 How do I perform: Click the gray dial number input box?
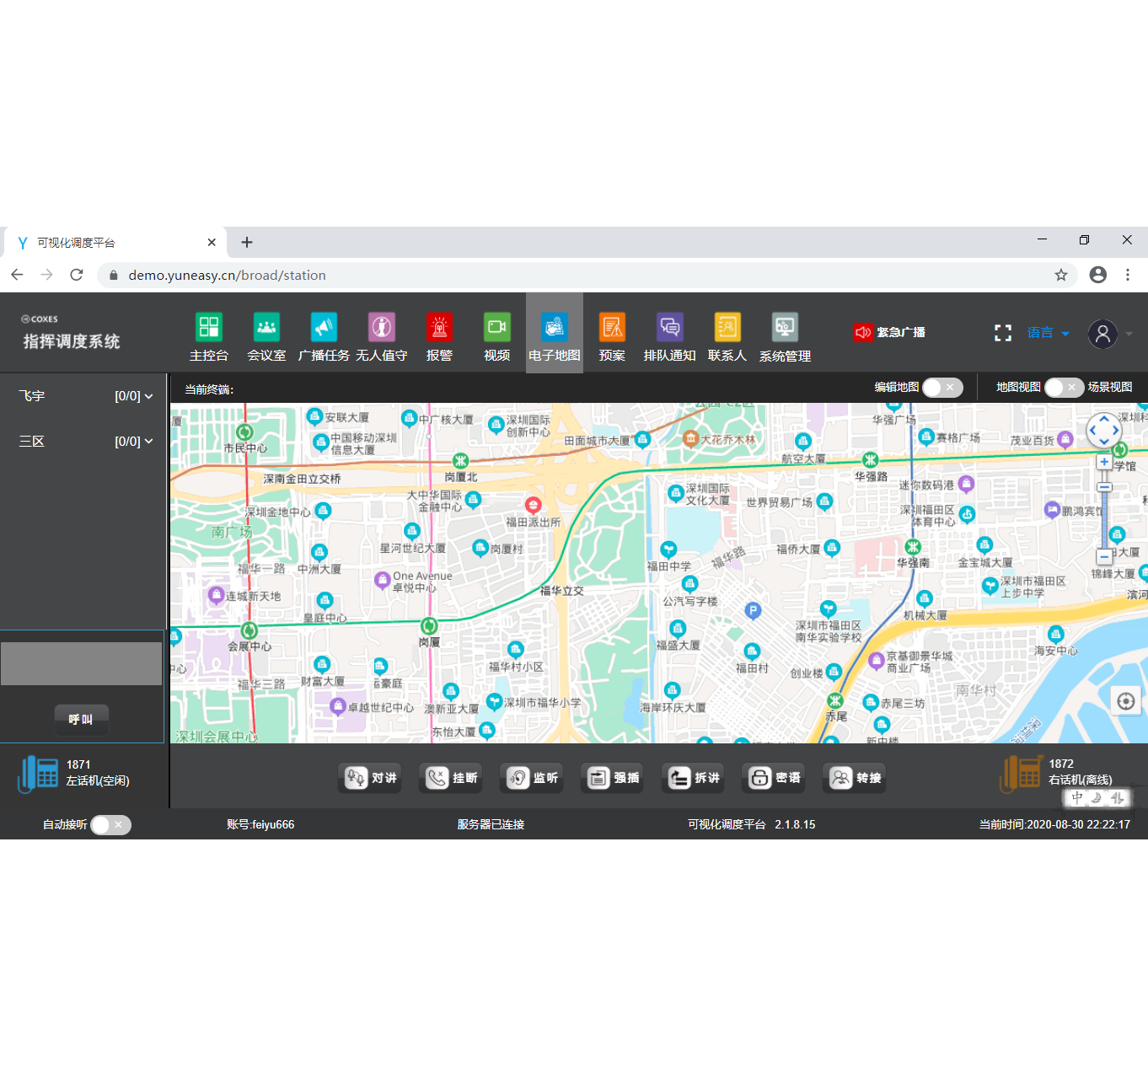pyautogui.click(x=81, y=663)
